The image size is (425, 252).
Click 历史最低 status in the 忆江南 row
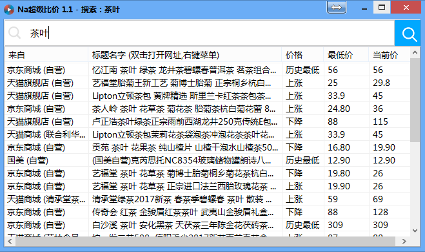pyautogui.click(x=302, y=70)
